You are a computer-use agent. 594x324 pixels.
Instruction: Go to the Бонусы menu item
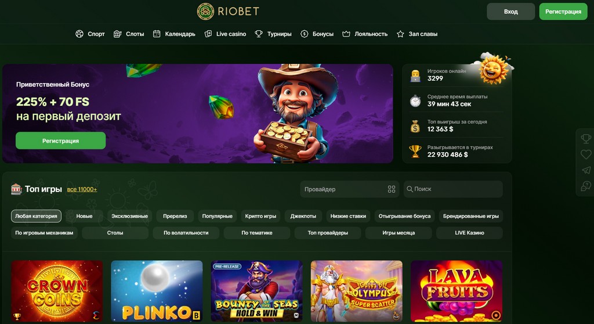point(317,34)
